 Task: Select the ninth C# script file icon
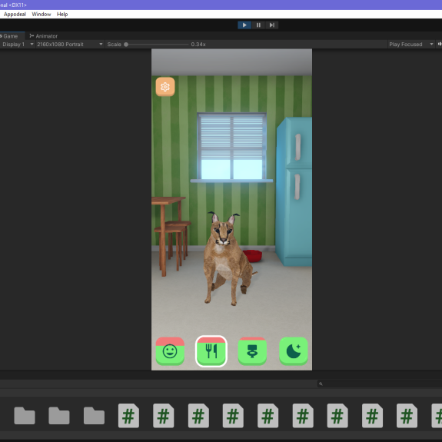[407, 416]
